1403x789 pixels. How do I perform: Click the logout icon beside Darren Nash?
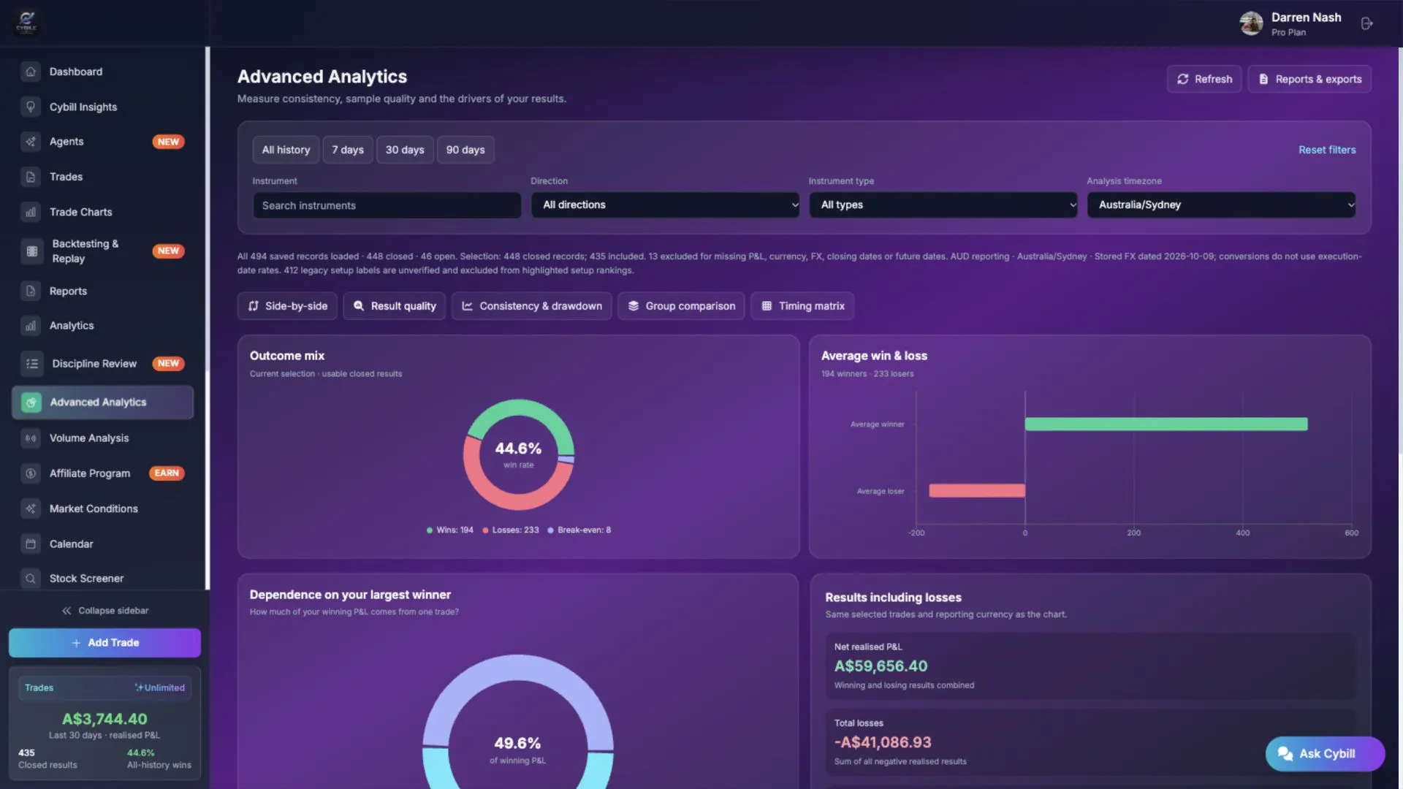pyautogui.click(x=1367, y=23)
